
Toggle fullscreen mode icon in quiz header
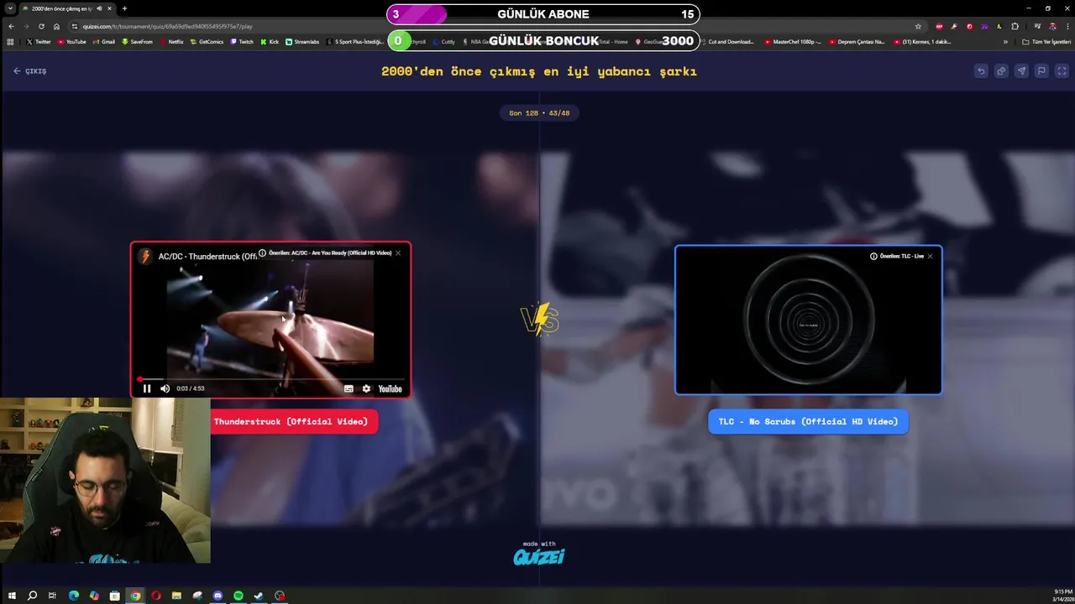[1062, 71]
